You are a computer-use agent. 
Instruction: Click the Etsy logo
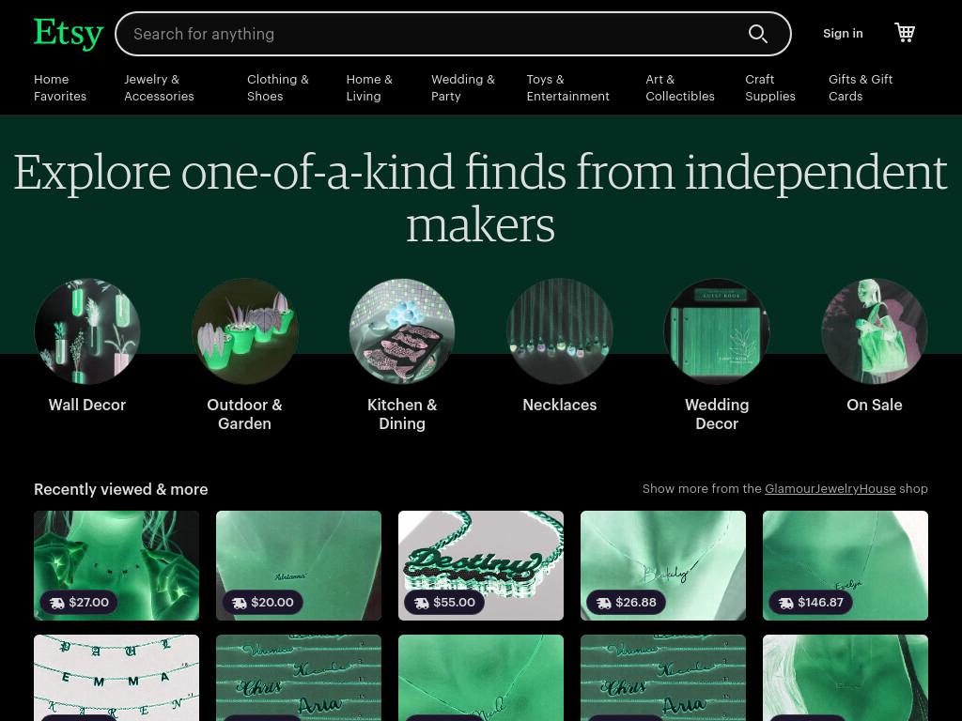[x=68, y=34]
